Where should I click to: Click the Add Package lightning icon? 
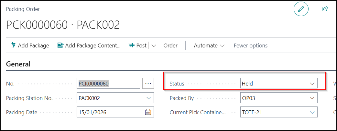[14, 45]
